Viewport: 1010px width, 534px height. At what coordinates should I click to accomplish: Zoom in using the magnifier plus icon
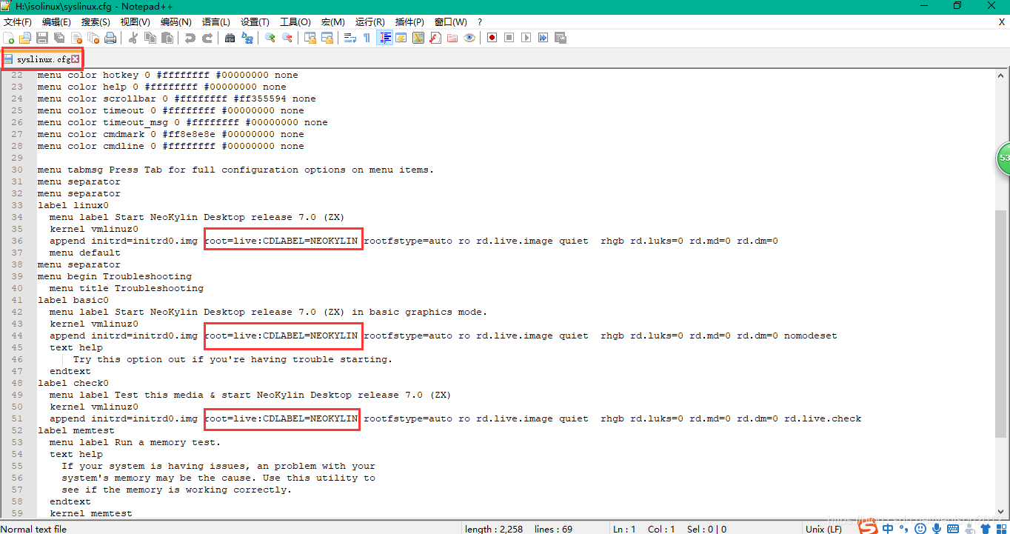270,38
